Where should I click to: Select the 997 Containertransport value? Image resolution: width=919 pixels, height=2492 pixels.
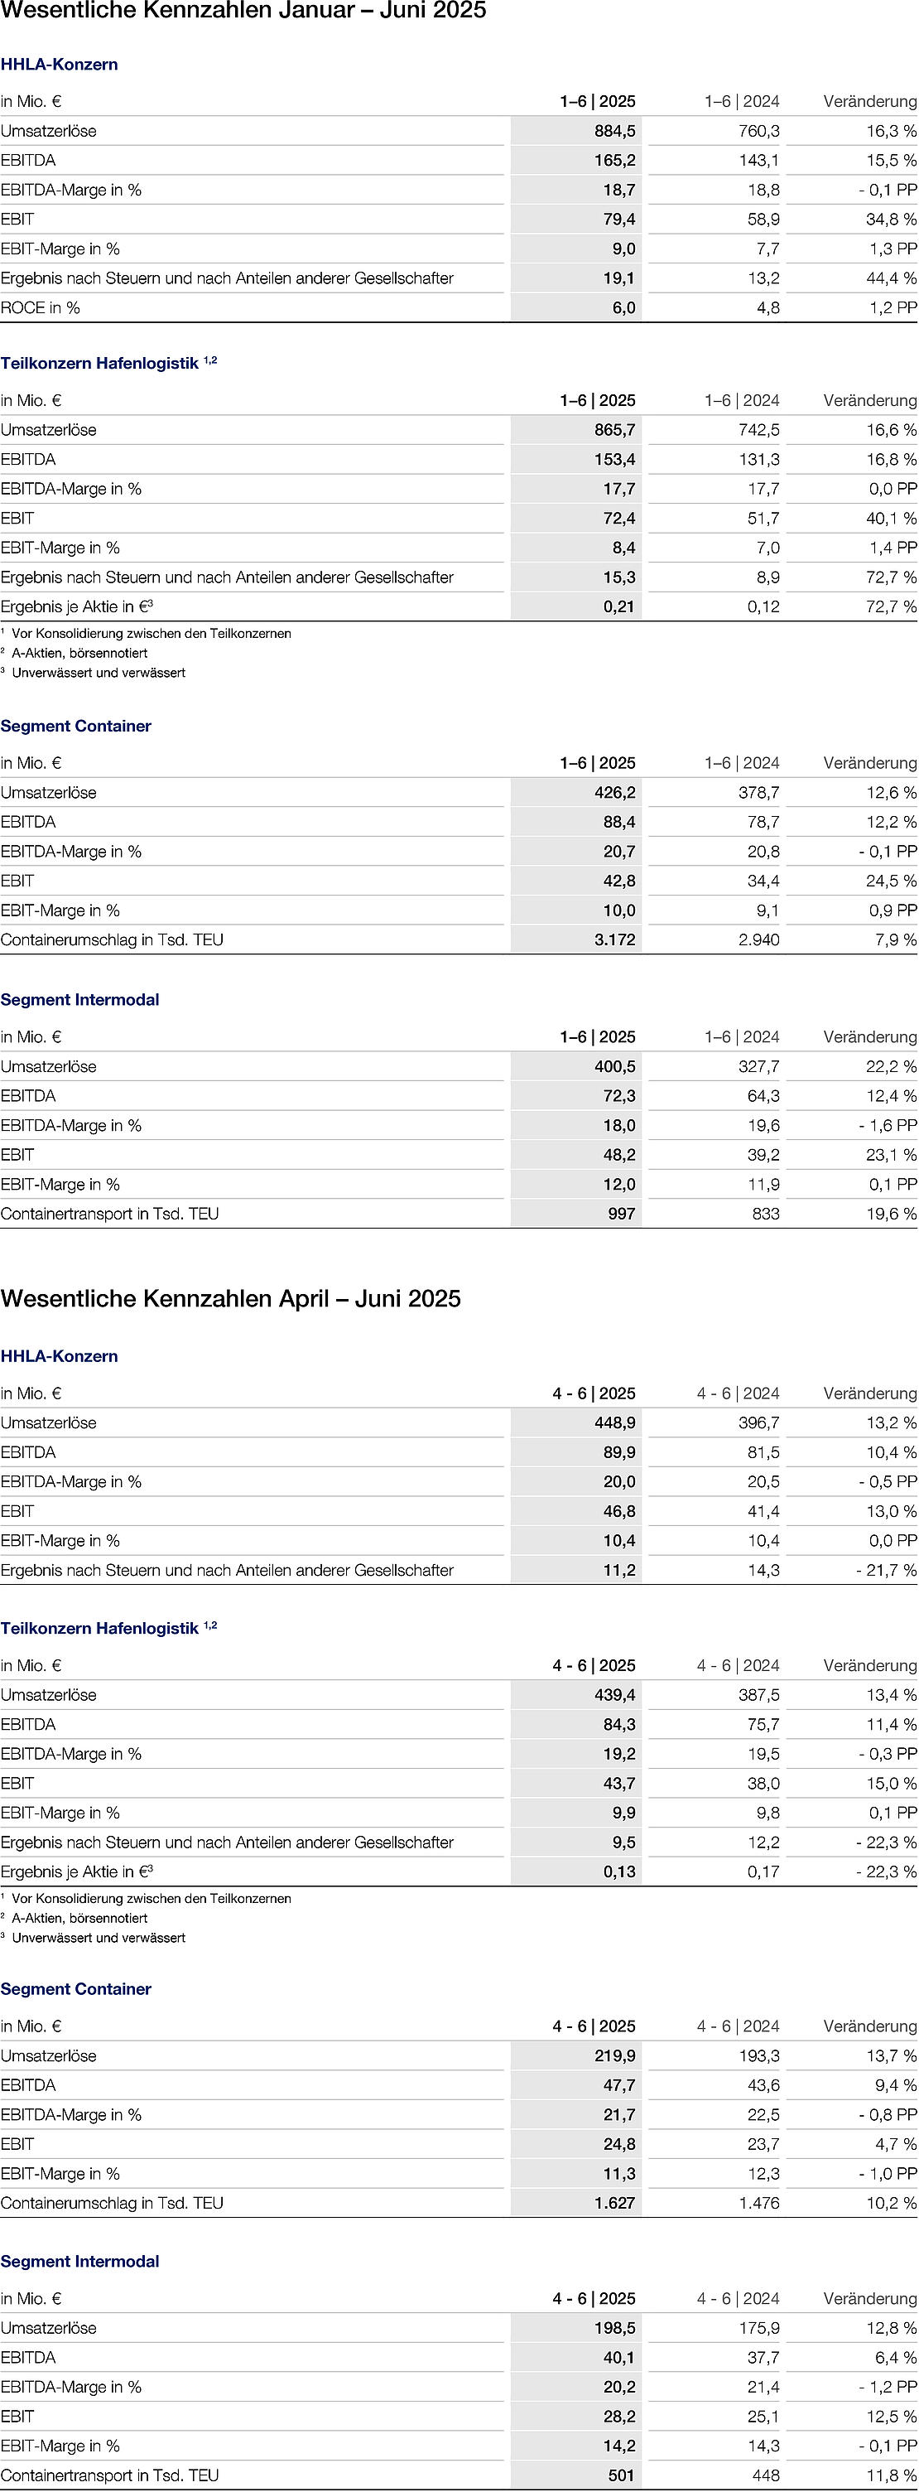pos(622,1213)
